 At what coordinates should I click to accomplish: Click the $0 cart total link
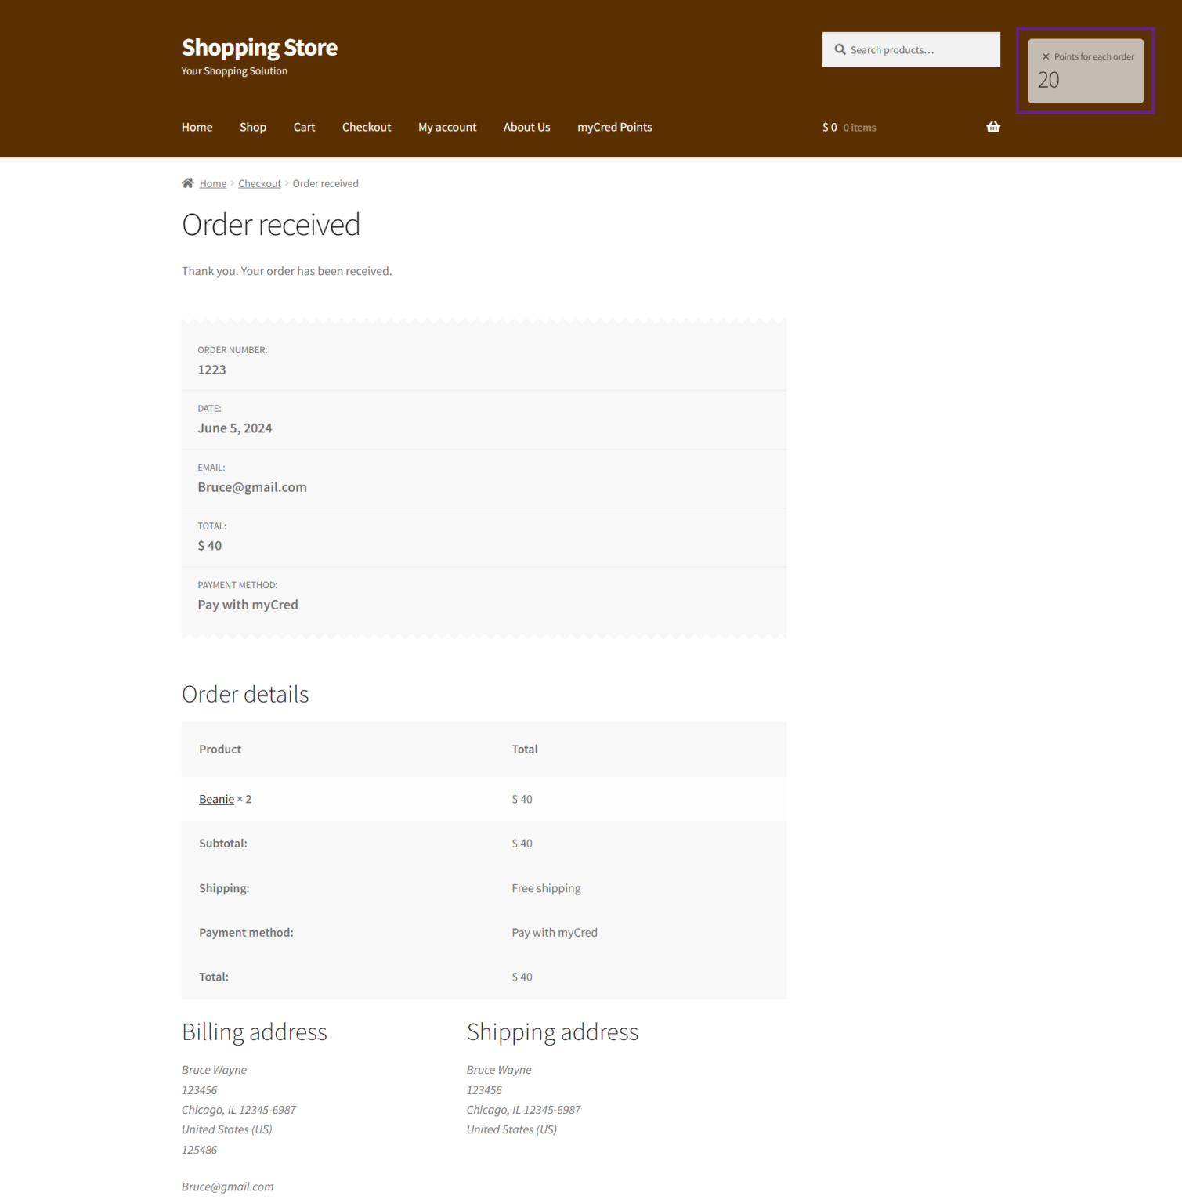click(830, 127)
